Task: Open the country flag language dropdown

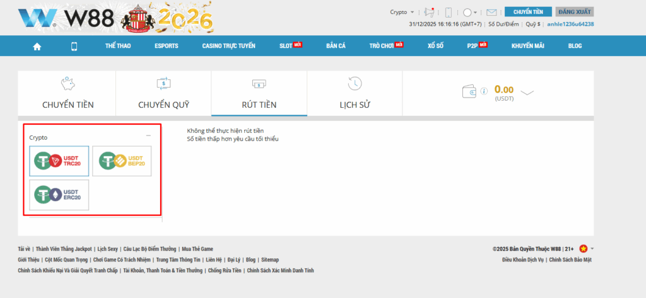Action: [x=586, y=249]
